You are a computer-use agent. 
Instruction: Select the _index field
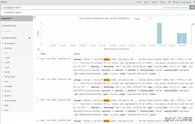(x=7, y=58)
